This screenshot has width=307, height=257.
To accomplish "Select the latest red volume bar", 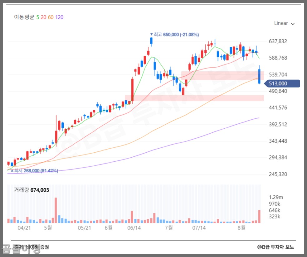I will pyautogui.click(x=259, y=217).
